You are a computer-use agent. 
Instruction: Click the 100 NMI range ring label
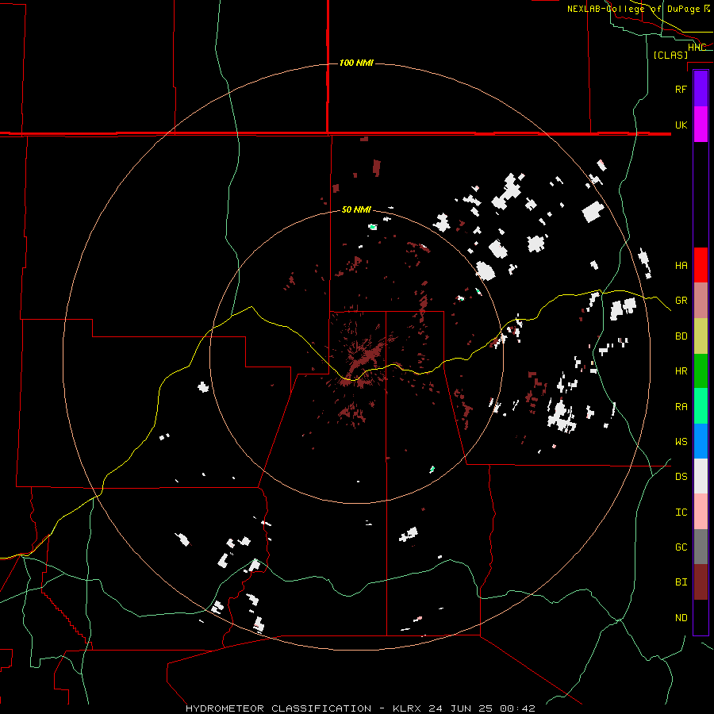point(356,63)
